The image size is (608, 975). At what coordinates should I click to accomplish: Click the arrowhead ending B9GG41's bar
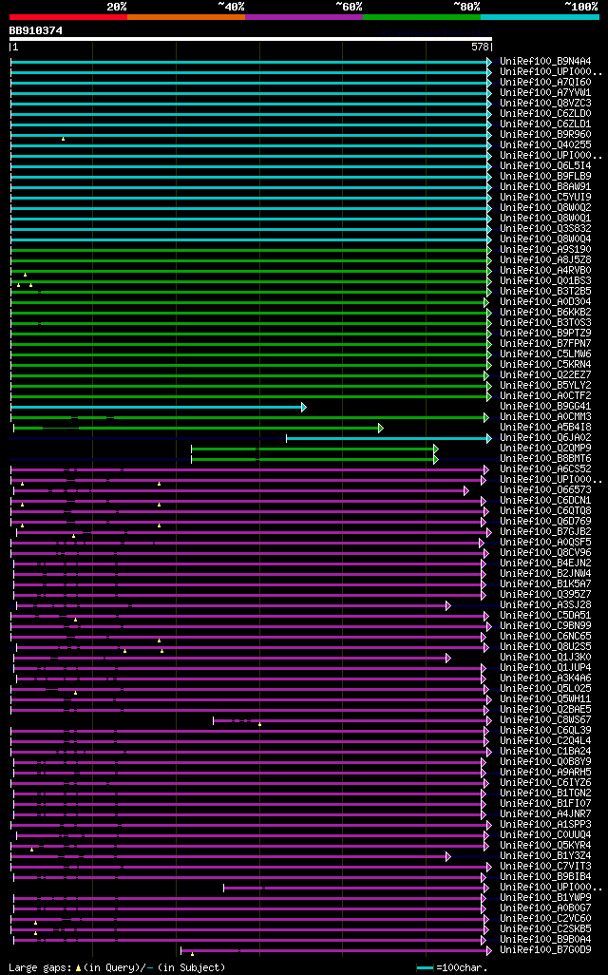click(x=304, y=408)
